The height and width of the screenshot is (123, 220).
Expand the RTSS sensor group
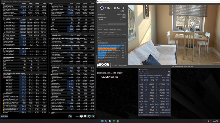50,112
